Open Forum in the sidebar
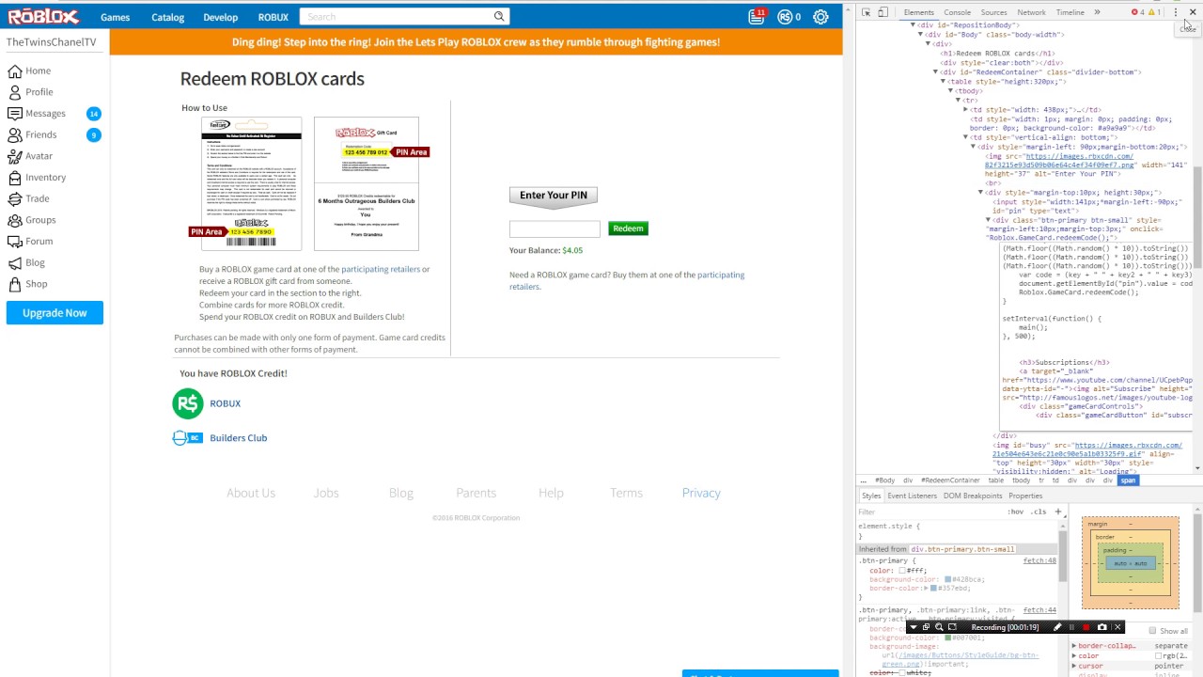This screenshot has height=677, width=1203. coord(30,242)
